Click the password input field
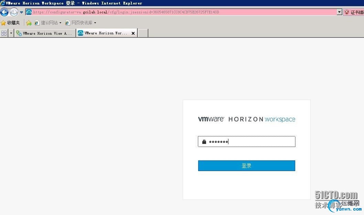The image size is (364, 215). (x=247, y=142)
